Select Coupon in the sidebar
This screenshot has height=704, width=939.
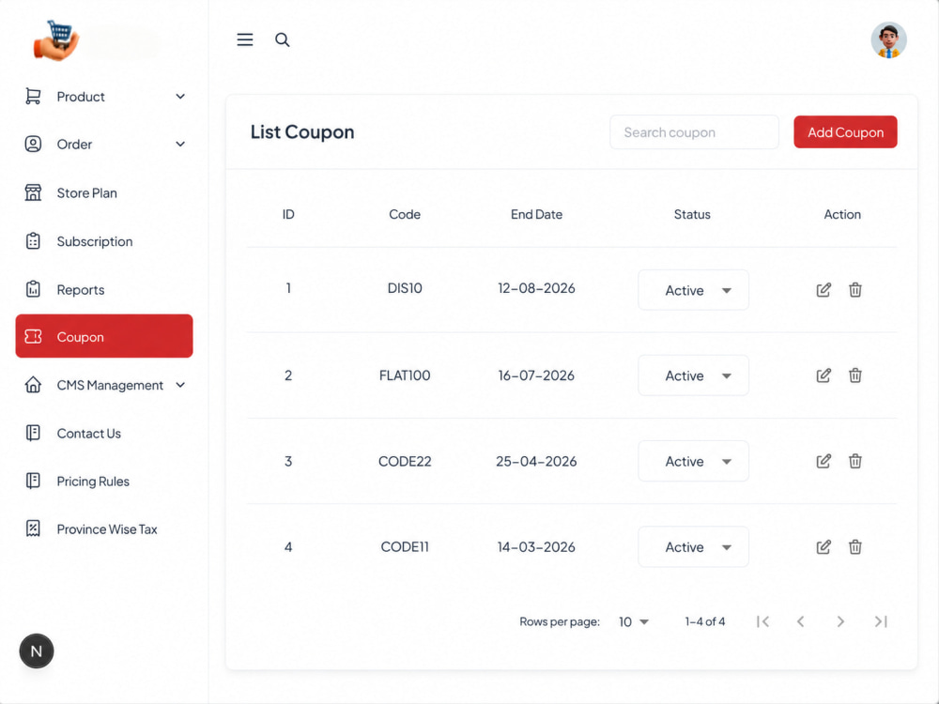pos(104,336)
